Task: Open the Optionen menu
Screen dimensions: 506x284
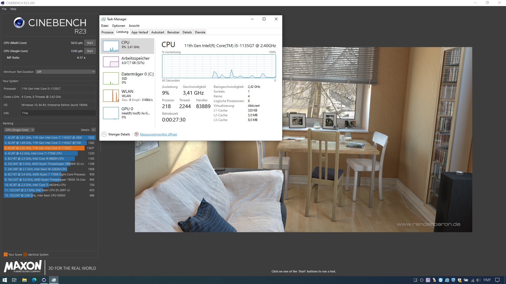Action: (x=119, y=26)
